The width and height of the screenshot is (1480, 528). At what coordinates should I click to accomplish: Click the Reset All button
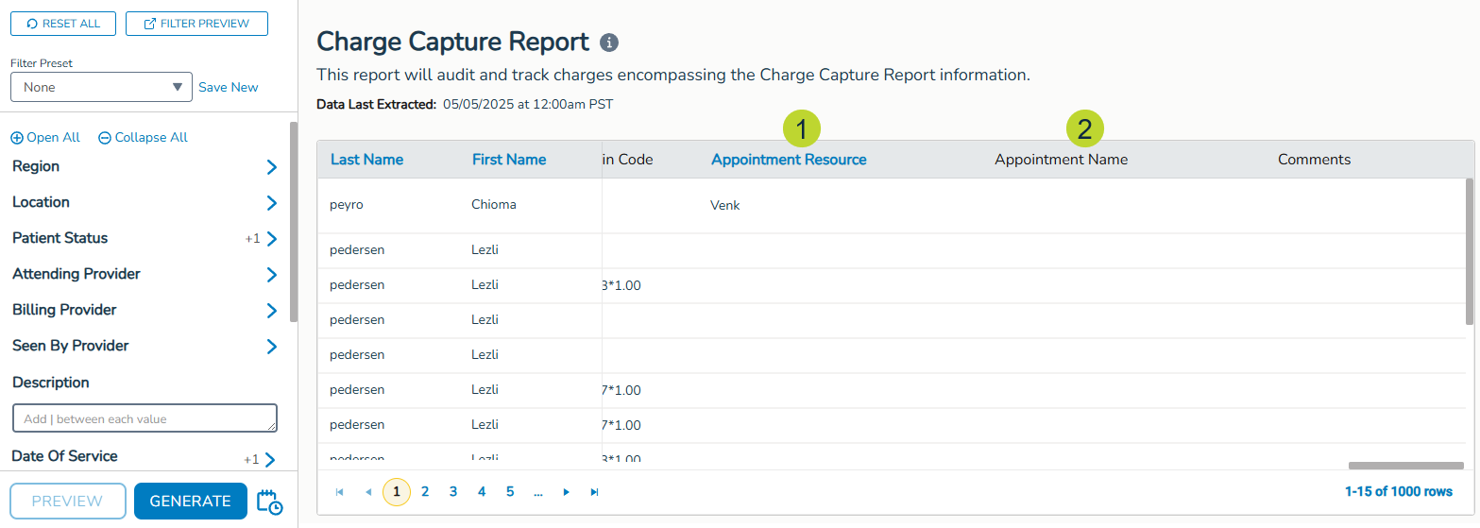point(63,24)
